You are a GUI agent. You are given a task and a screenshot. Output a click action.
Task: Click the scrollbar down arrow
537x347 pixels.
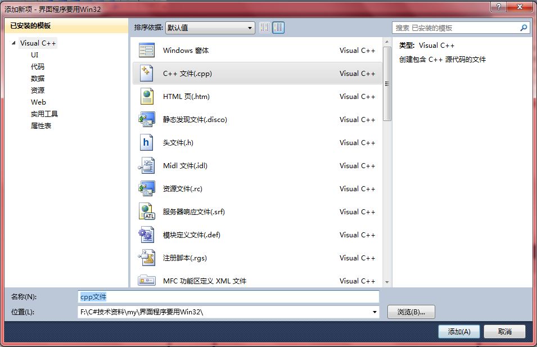pyautogui.click(x=387, y=282)
